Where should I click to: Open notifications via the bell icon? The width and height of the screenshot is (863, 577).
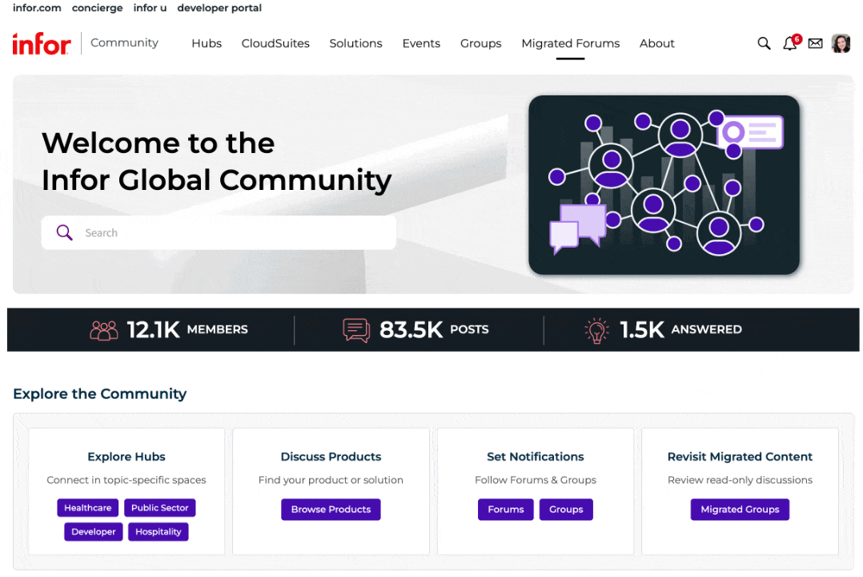[789, 44]
